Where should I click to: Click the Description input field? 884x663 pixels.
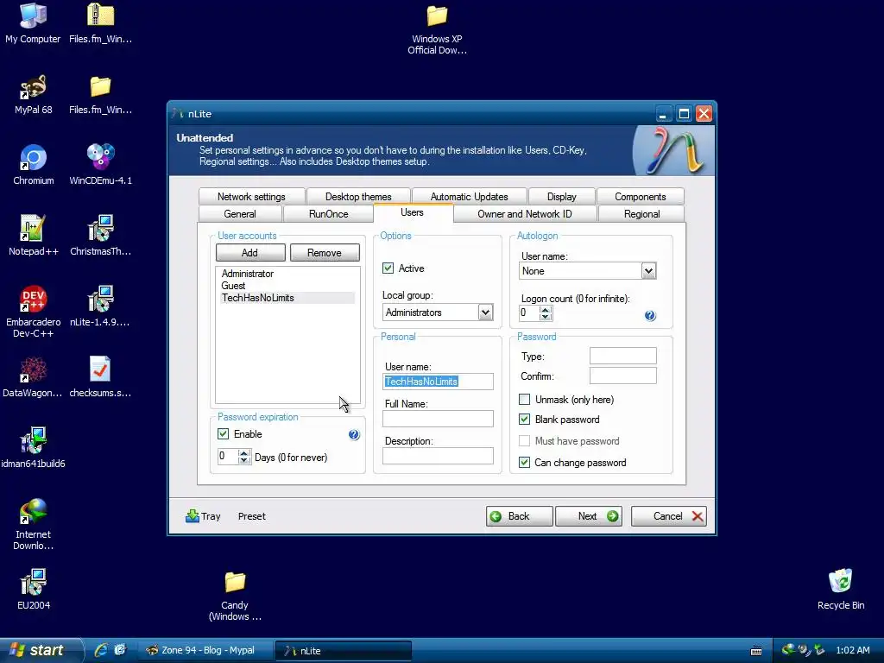tap(438, 456)
